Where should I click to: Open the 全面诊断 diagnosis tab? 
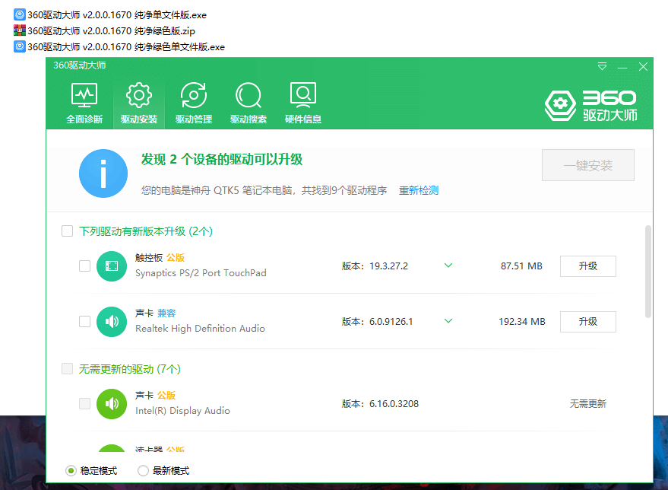coord(84,103)
